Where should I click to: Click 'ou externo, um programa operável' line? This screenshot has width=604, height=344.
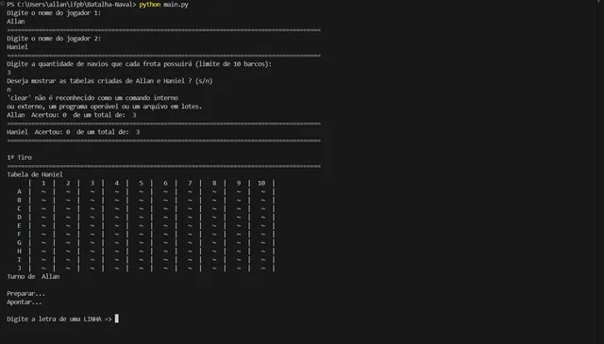(105, 106)
